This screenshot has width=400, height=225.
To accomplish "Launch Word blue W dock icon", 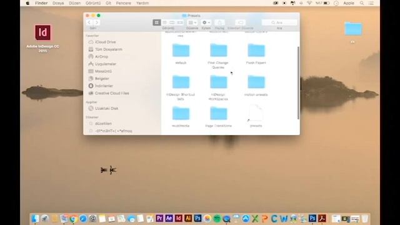I will (x=284, y=219).
